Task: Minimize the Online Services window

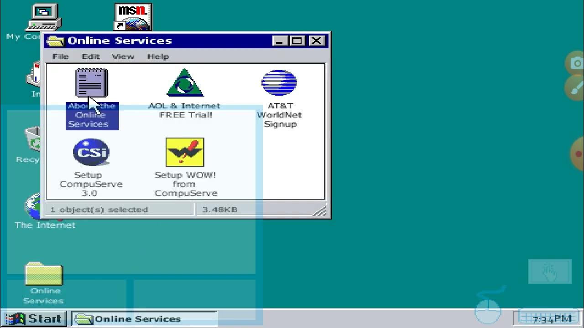Action: click(x=280, y=41)
